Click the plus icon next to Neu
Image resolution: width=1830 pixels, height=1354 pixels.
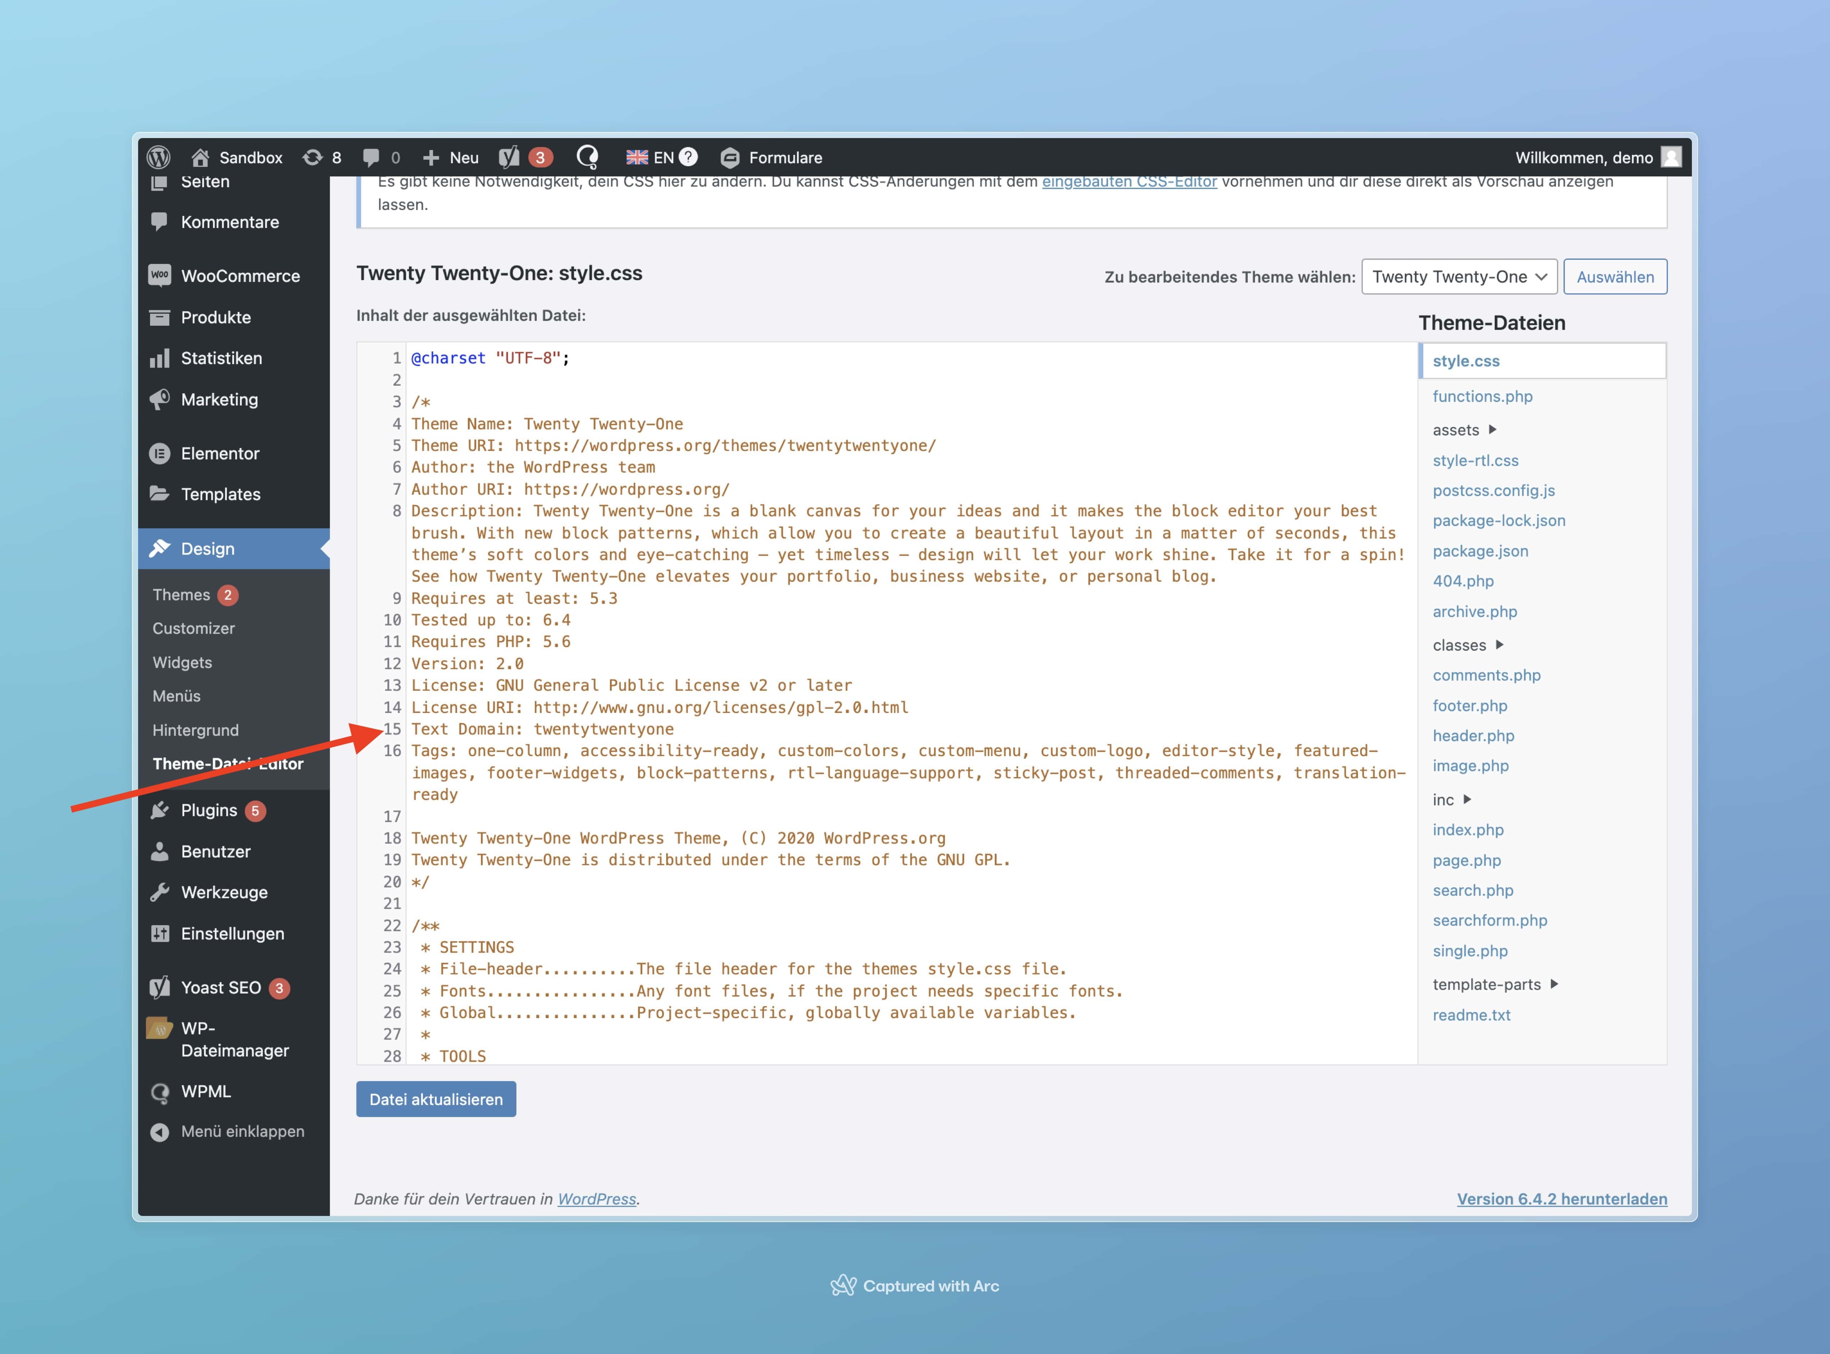431,157
